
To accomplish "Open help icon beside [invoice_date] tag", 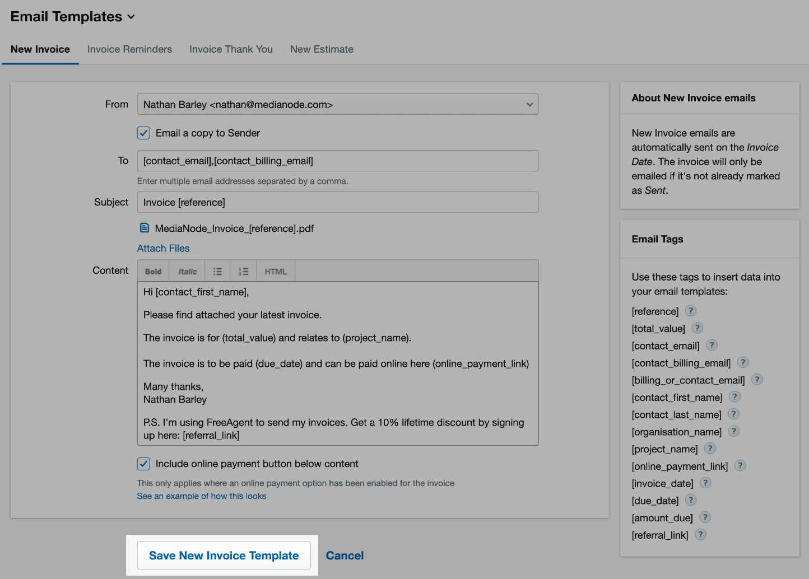I will coord(705,483).
